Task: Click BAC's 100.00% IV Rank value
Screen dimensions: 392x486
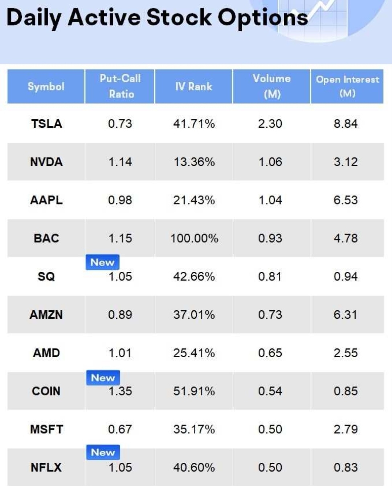Action: [194, 238]
